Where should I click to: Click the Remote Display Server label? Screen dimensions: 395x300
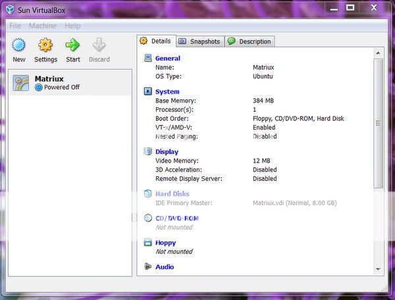coord(189,179)
